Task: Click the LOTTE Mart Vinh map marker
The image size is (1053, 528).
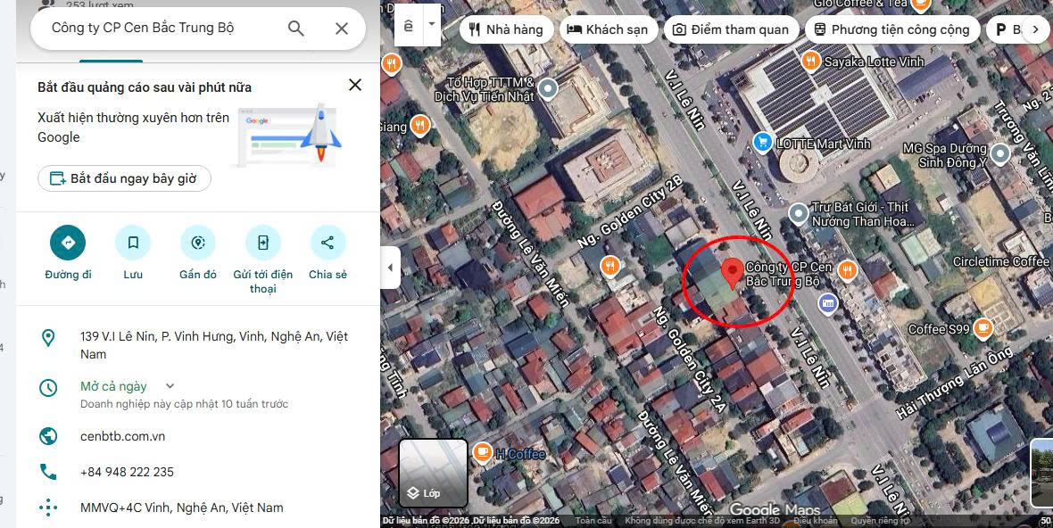Action: click(x=762, y=142)
